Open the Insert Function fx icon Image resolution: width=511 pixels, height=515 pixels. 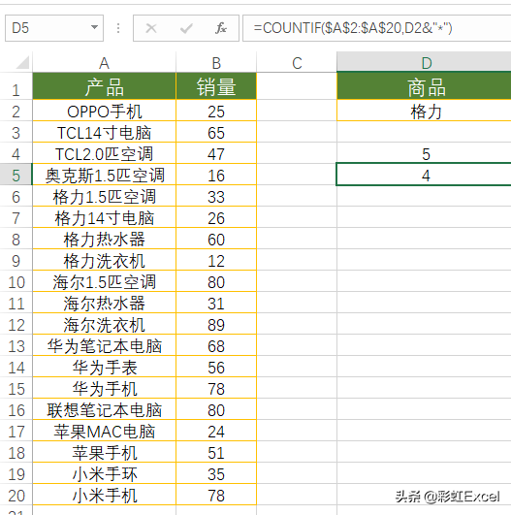pos(221,28)
